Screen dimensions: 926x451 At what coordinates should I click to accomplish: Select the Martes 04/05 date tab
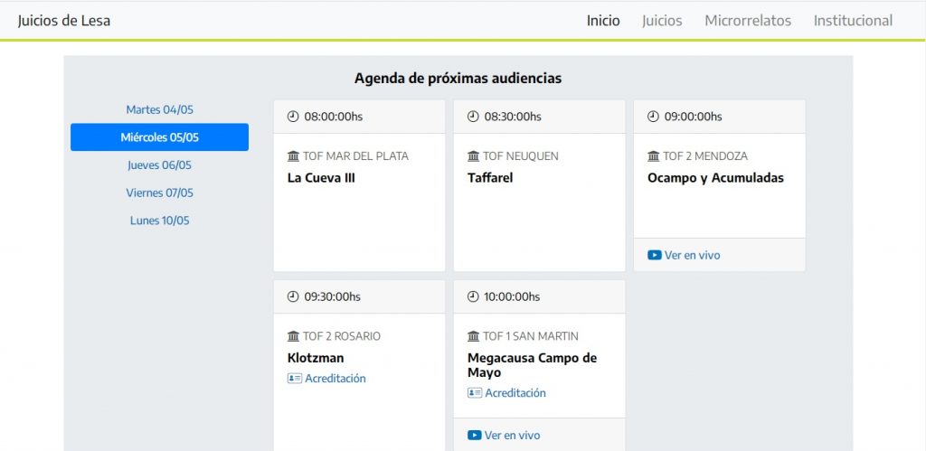pyautogui.click(x=159, y=109)
